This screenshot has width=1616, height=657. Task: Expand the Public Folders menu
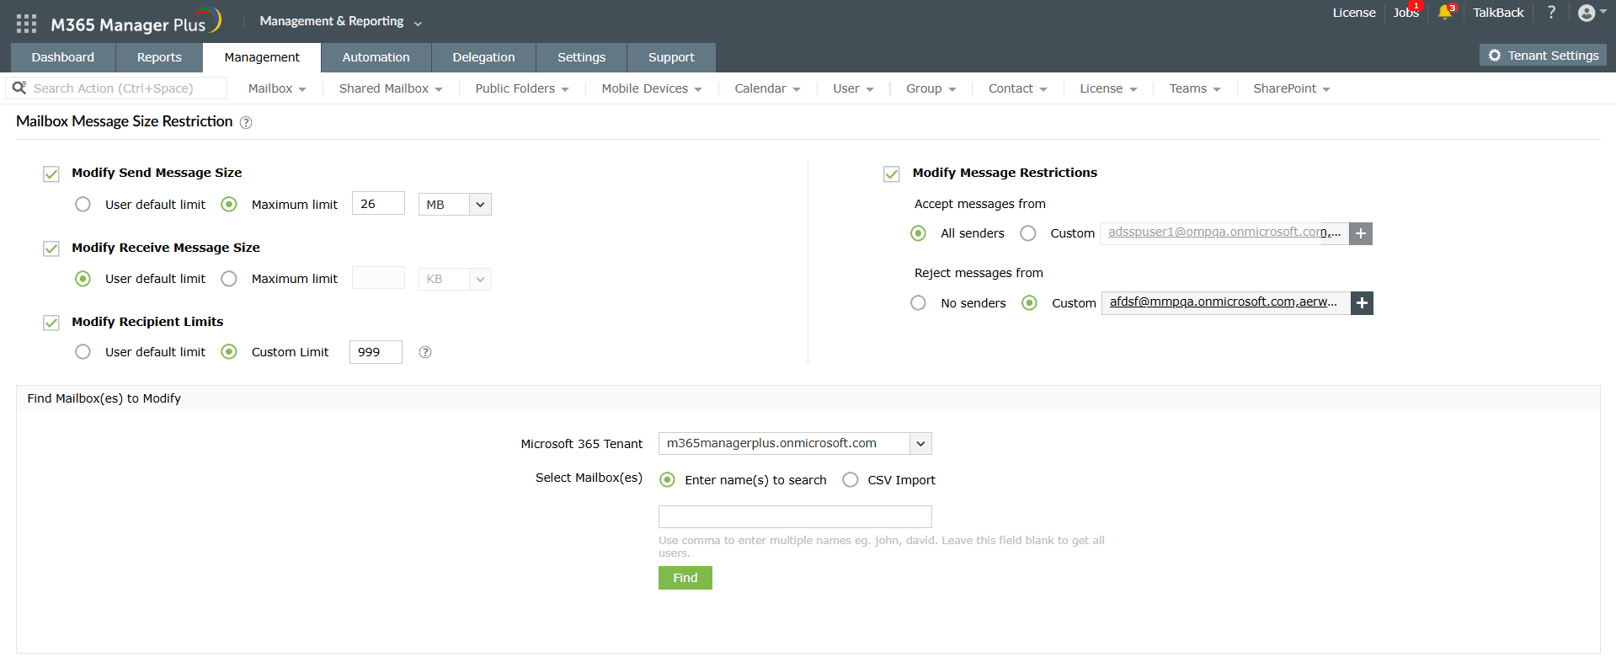pos(522,88)
